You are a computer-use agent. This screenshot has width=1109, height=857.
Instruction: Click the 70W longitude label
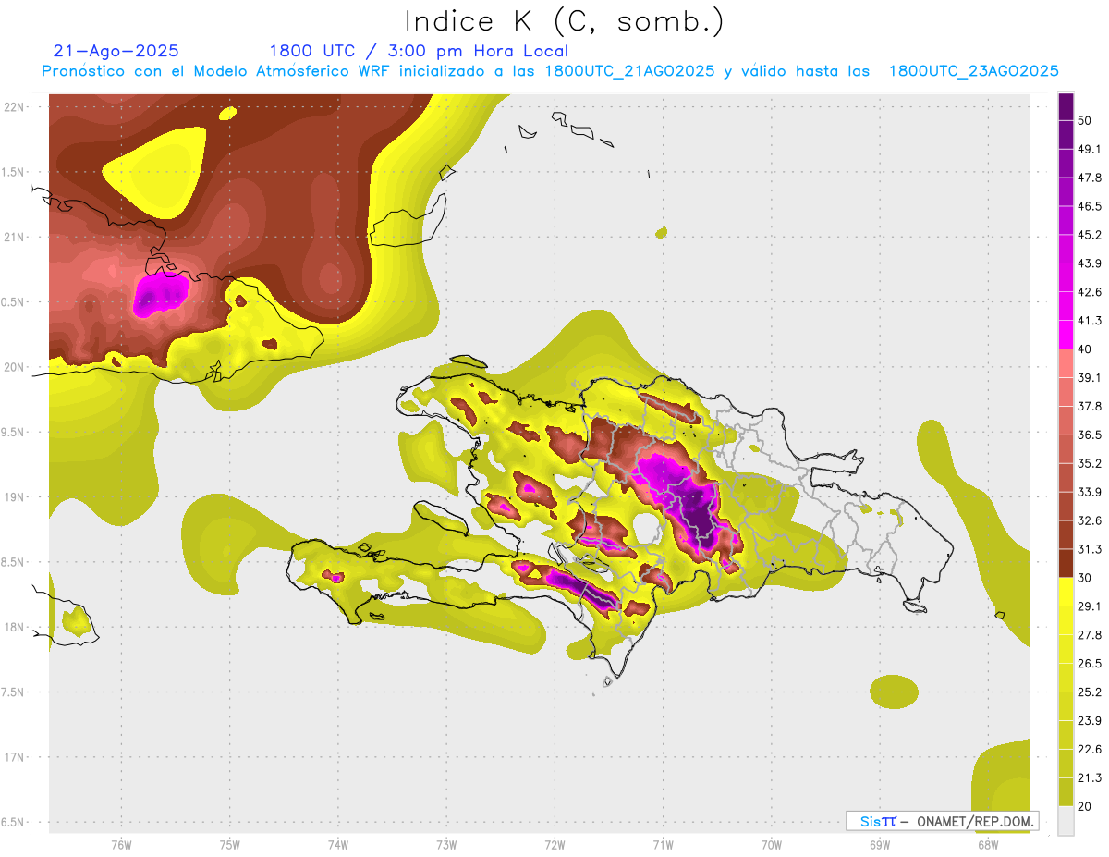pos(772,844)
